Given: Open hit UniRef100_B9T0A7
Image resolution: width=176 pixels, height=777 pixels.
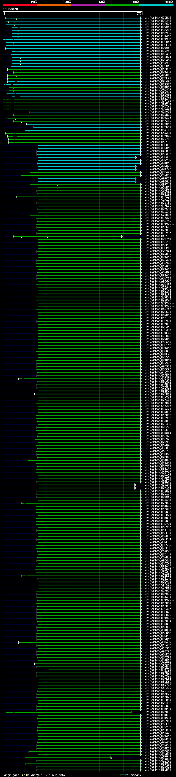Looking at the screenshot, I should (158, 39).
